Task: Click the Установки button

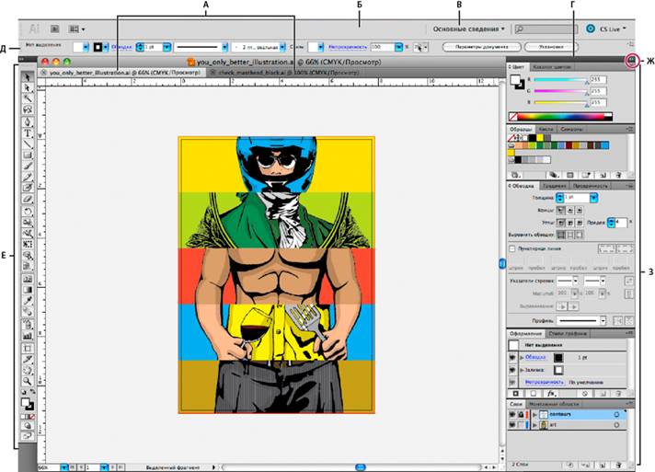Action: coord(550,47)
